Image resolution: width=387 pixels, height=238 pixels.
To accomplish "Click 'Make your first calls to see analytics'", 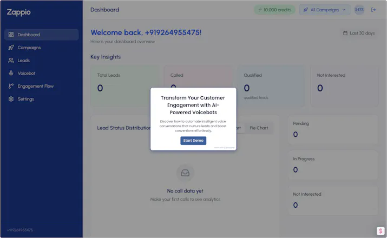I will [185, 199].
